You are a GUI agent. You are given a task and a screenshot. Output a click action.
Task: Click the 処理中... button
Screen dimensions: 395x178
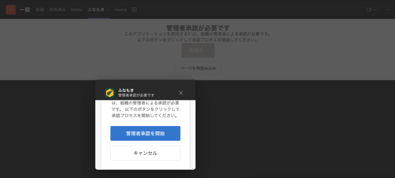[198, 50]
